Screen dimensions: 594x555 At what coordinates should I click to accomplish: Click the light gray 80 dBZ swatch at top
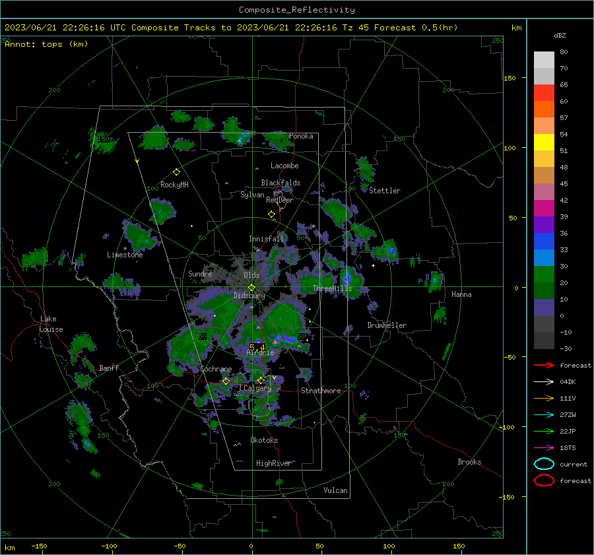[x=544, y=60]
